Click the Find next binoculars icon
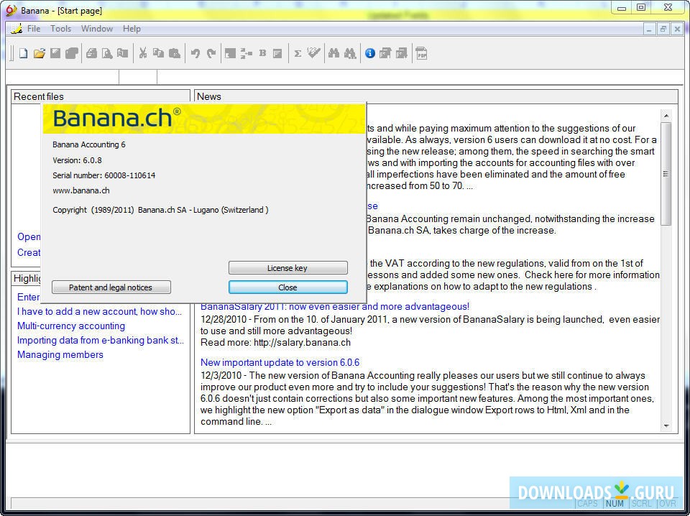 350,54
